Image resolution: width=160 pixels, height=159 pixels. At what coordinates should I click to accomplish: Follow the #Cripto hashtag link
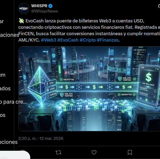tap(88, 40)
